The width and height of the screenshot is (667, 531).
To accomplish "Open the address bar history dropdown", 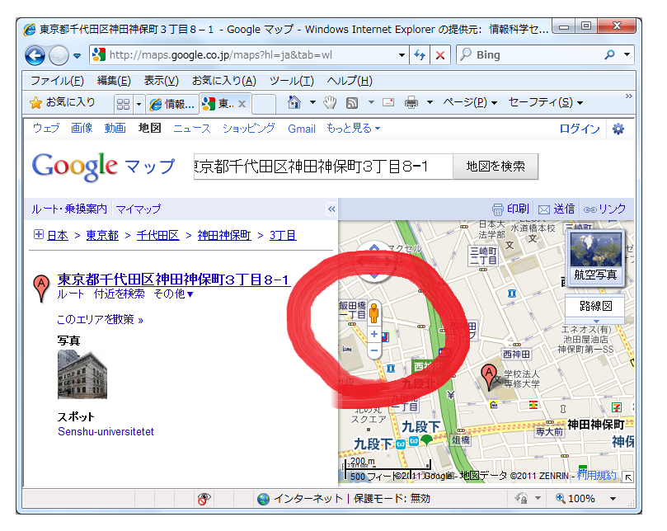I will [402, 55].
